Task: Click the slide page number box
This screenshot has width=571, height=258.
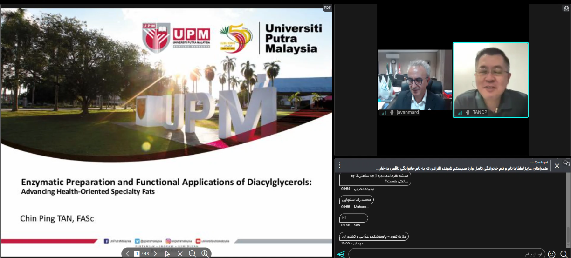Action: [137, 254]
